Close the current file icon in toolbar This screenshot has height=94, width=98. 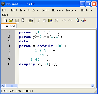(23, 21)
